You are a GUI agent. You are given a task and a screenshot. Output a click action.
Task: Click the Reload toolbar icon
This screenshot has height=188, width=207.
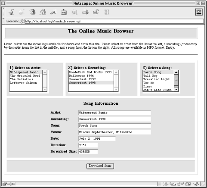pos(32,12)
